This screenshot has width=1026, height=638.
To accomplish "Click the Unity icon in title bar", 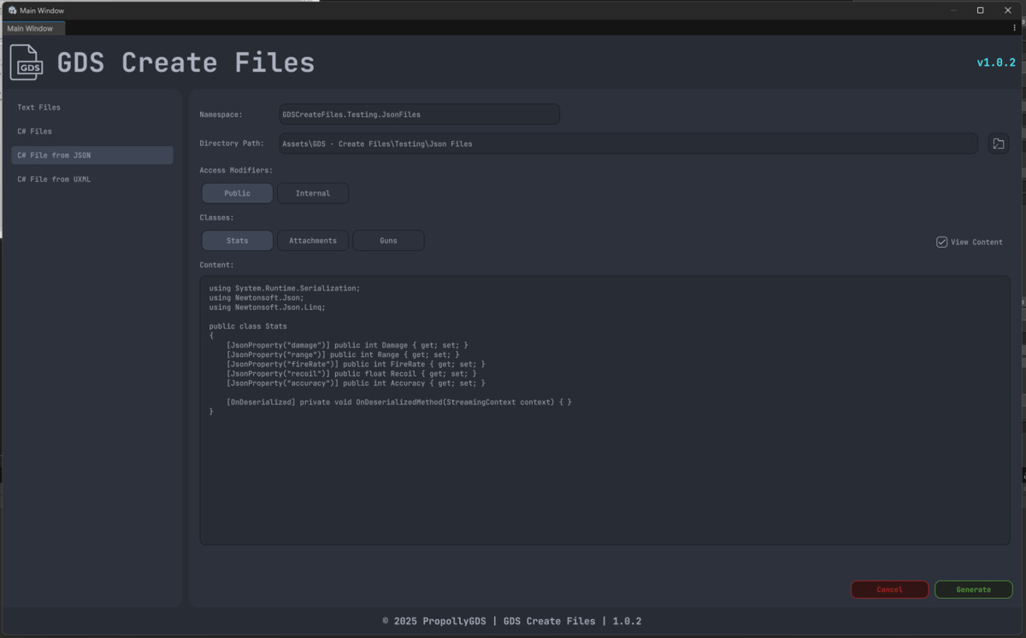I will point(12,10).
